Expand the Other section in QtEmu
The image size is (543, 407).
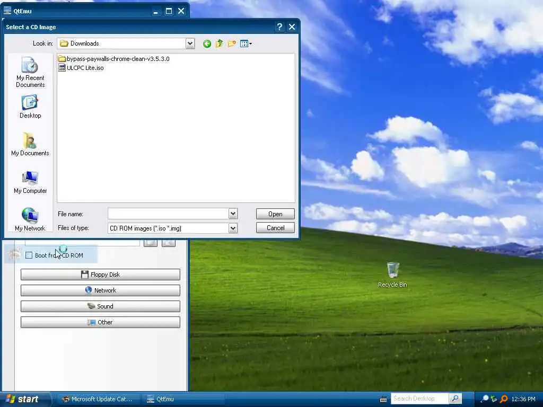click(x=100, y=322)
